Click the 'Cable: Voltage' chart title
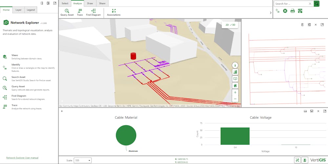This screenshot has width=328, height=164. [260, 118]
